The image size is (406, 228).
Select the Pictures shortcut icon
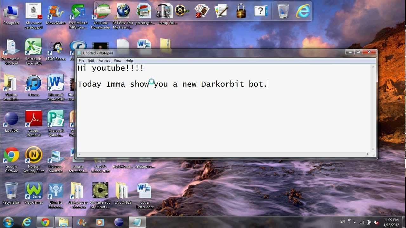tap(56, 161)
